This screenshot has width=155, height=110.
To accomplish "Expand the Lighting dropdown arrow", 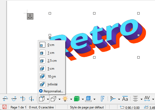I will (x=71, y=99).
